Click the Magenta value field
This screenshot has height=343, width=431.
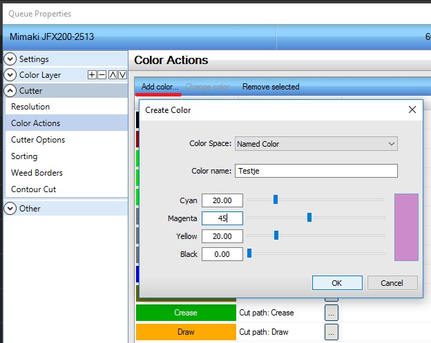pyautogui.click(x=222, y=218)
